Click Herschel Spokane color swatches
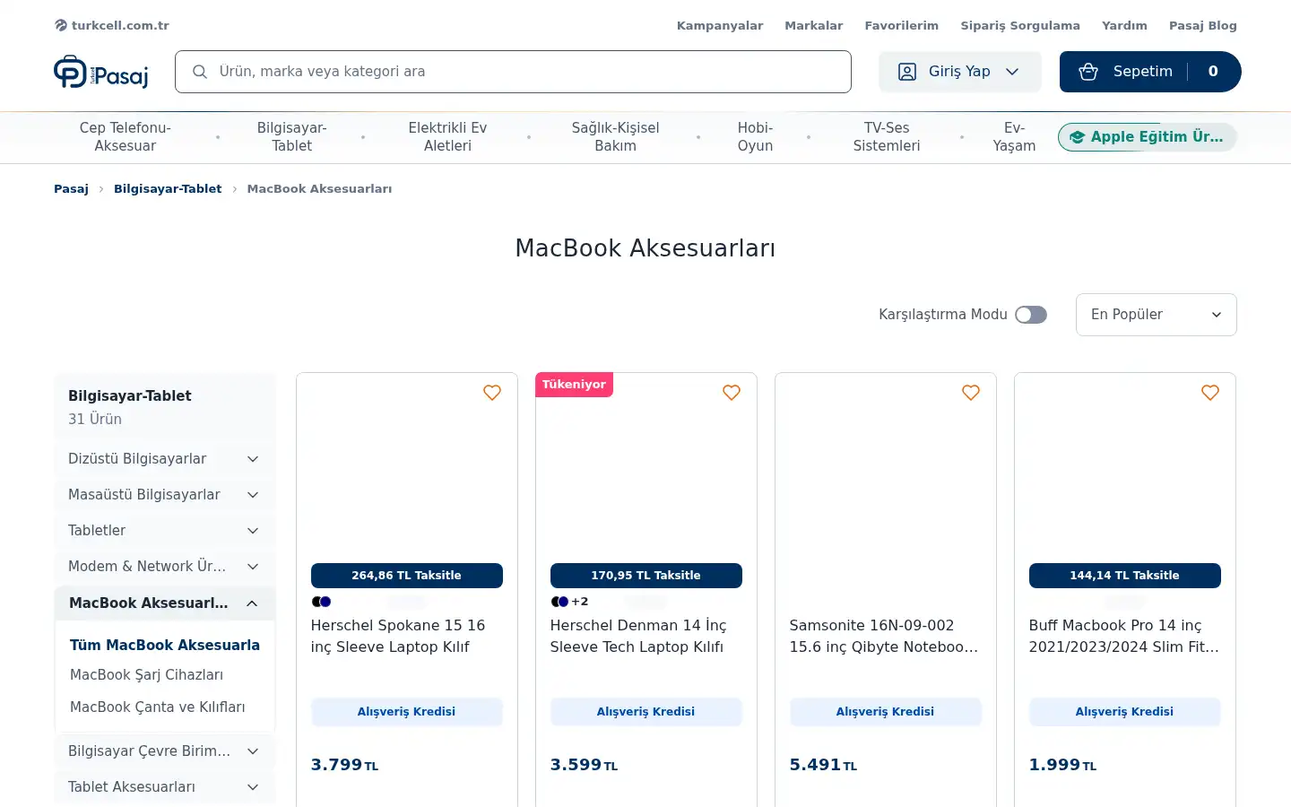1291x807 pixels. [x=321, y=602]
